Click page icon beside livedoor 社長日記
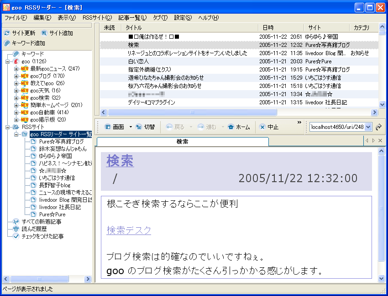 click(x=33, y=207)
